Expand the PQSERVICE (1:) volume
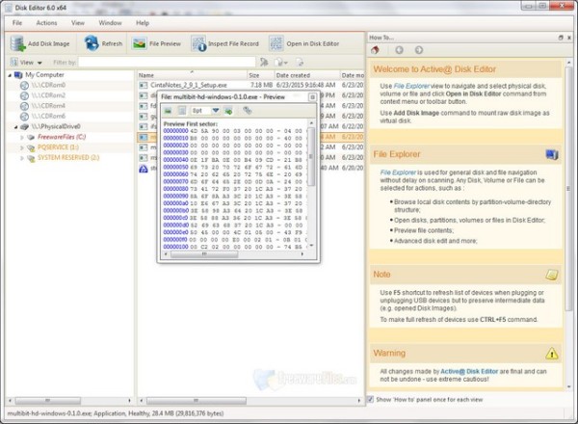578x424 pixels. [22, 147]
